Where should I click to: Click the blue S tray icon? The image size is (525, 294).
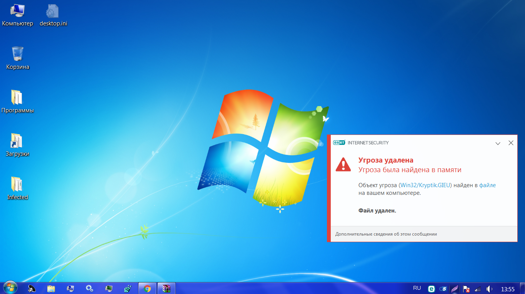point(443,289)
